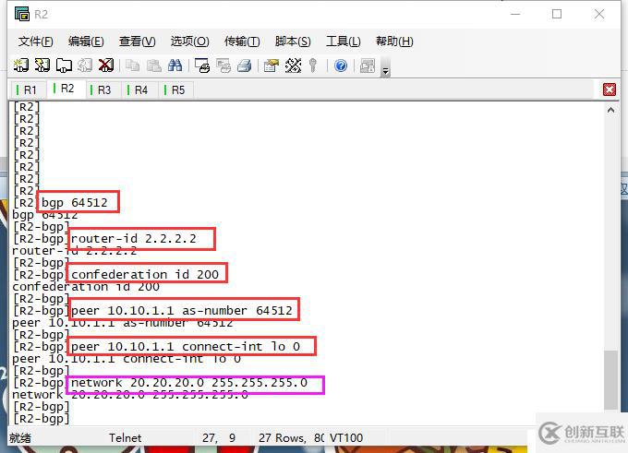Open the 帮助(H) menu
Viewport: 628px width, 453px height.
tap(394, 42)
